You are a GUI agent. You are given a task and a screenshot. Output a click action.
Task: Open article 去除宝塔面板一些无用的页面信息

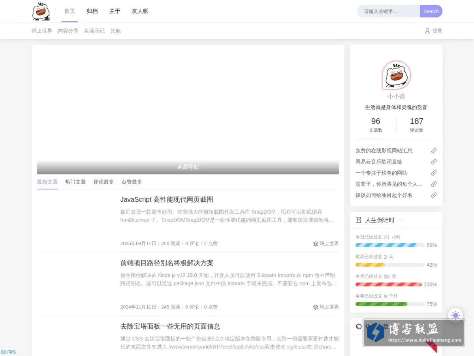(x=170, y=326)
